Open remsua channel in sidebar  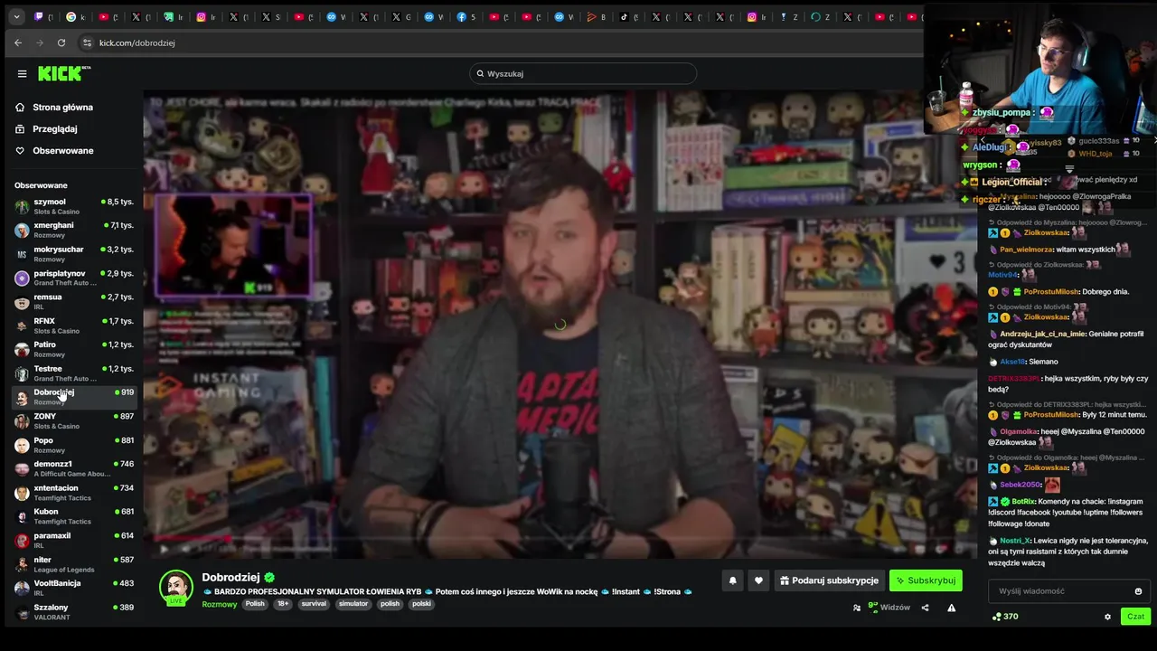pyautogui.click(x=74, y=301)
